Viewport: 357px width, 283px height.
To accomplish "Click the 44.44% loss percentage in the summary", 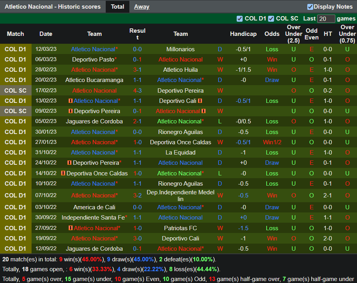I will click(206, 269).
